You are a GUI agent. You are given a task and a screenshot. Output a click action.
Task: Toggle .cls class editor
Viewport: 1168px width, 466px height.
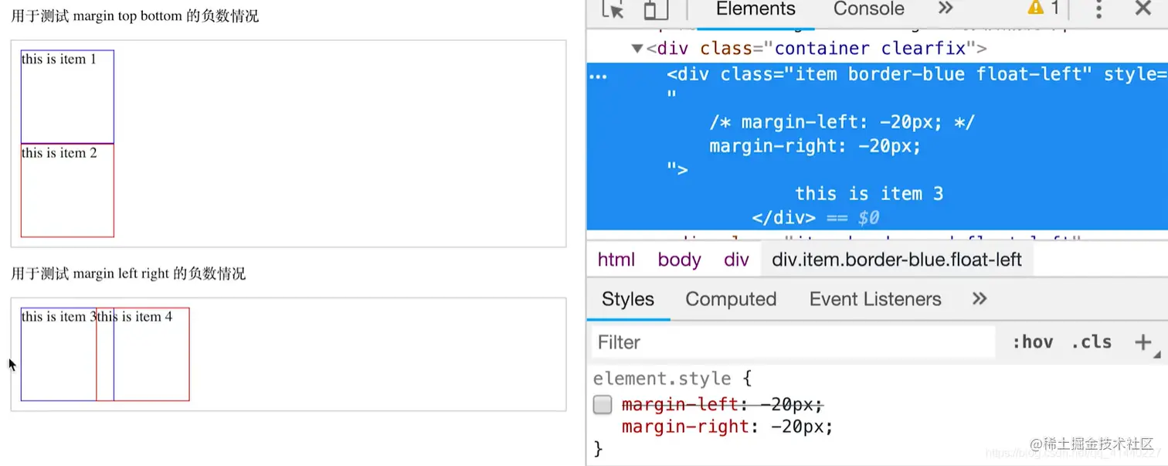[x=1092, y=342]
